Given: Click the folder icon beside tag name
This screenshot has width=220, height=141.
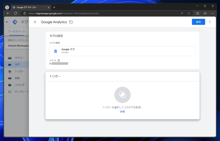Looking at the screenshot, I should (71, 22).
